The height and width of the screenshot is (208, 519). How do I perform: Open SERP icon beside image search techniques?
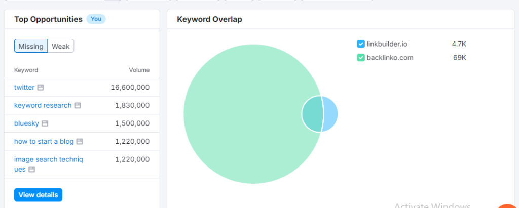tap(31, 170)
